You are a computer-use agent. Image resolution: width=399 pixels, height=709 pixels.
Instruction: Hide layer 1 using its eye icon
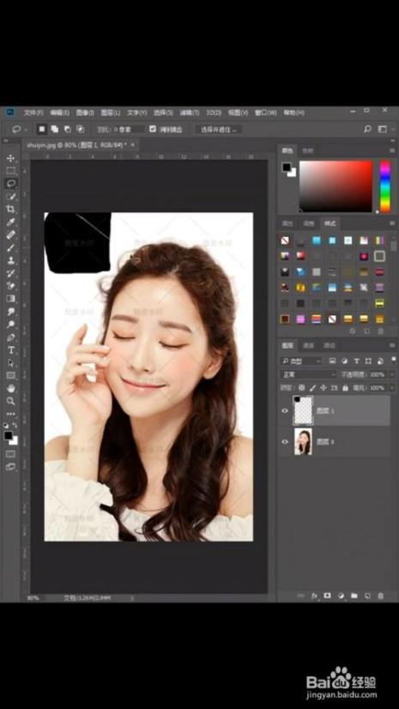pyautogui.click(x=285, y=410)
